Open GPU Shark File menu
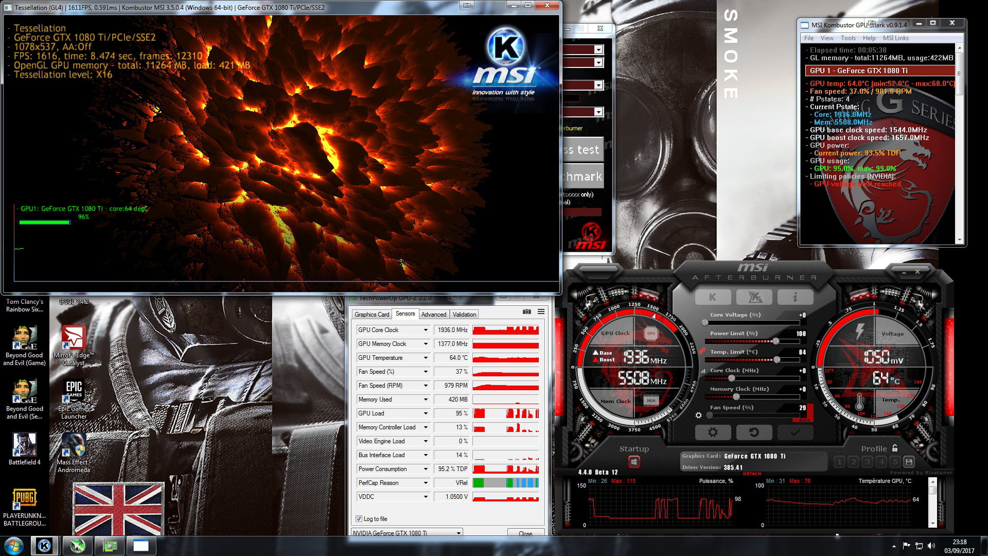 click(x=809, y=38)
